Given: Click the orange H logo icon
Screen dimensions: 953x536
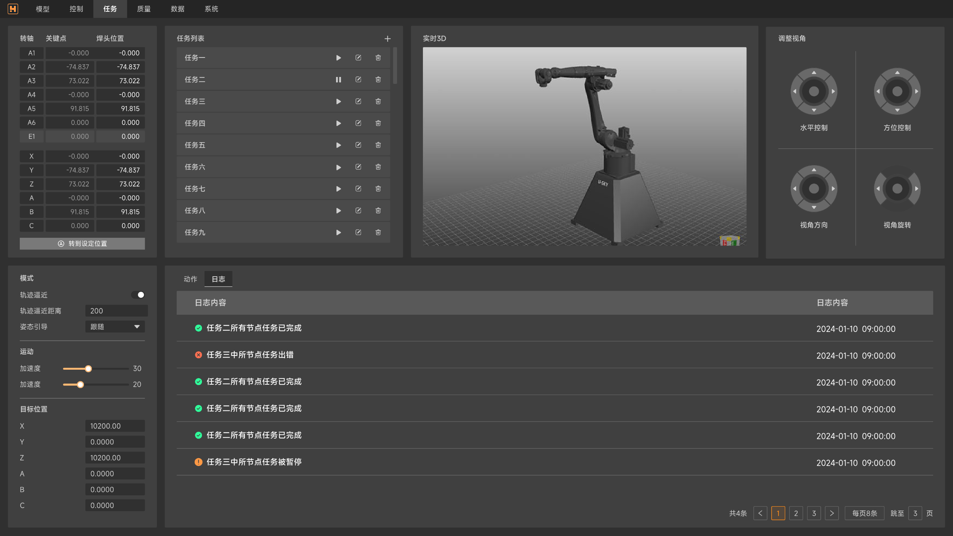Looking at the screenshot, I should pyautogui.click(x=13, y=9).
